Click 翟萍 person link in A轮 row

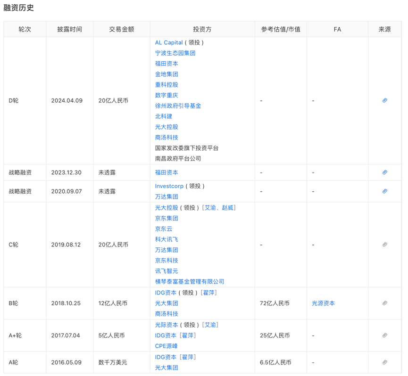(x=188, y=357)
